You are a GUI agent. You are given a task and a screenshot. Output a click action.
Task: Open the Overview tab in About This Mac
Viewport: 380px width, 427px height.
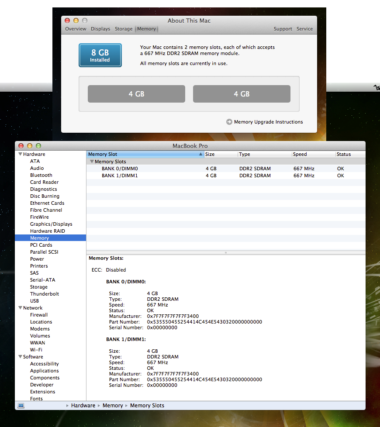click(76, 29)
